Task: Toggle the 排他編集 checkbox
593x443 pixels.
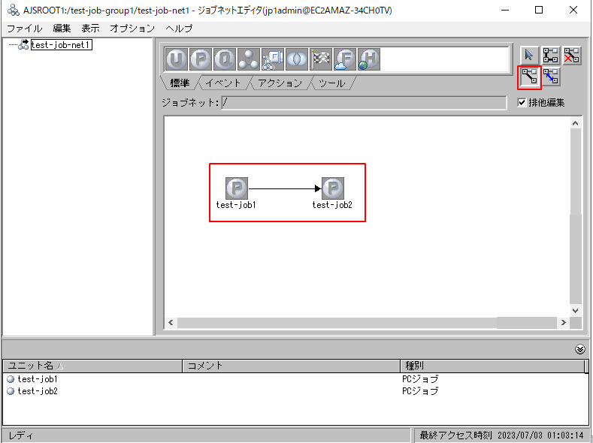Action: coord(522,102)
